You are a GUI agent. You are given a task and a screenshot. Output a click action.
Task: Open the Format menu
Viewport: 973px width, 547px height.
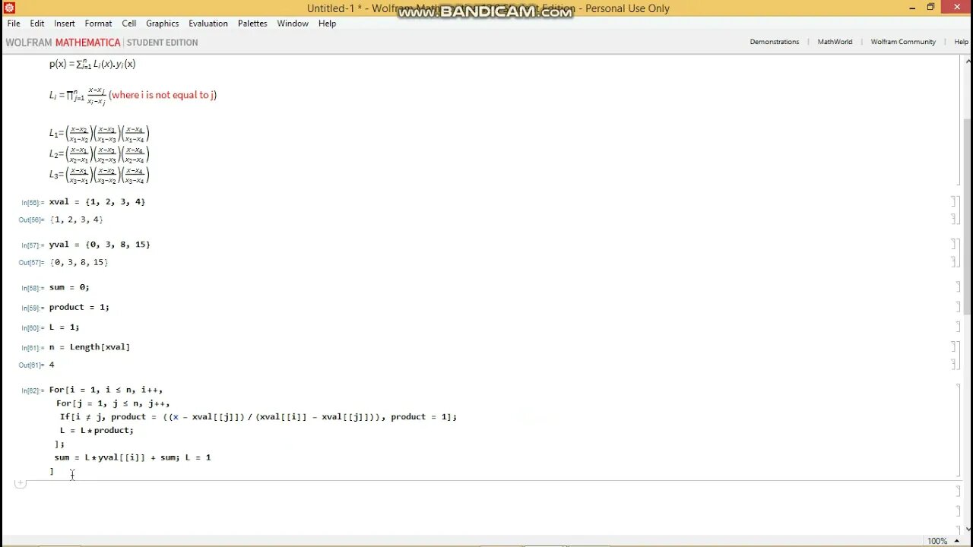point(99,24)
